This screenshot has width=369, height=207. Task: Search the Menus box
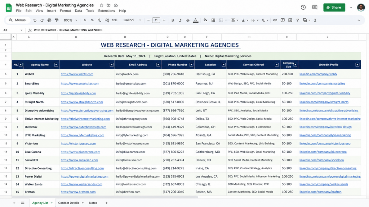[17, 20]
